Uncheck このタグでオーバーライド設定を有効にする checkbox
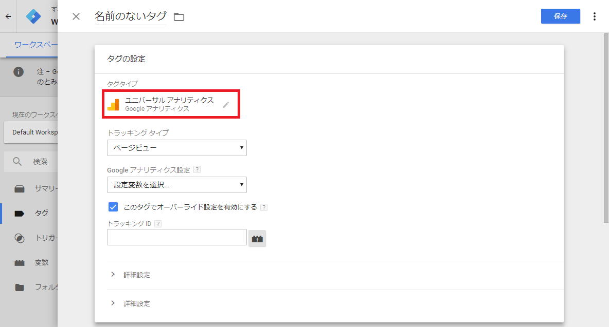 pyautogui.click(x=113, y=207)
